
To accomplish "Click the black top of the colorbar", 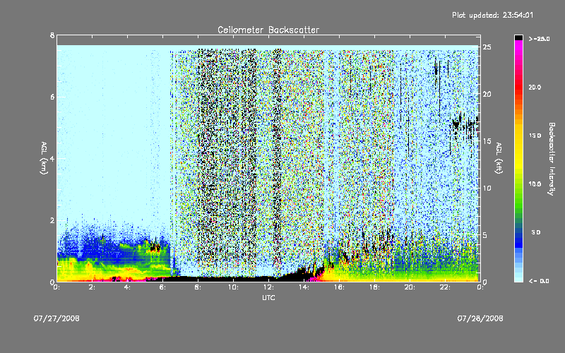I will coord(518,37).
